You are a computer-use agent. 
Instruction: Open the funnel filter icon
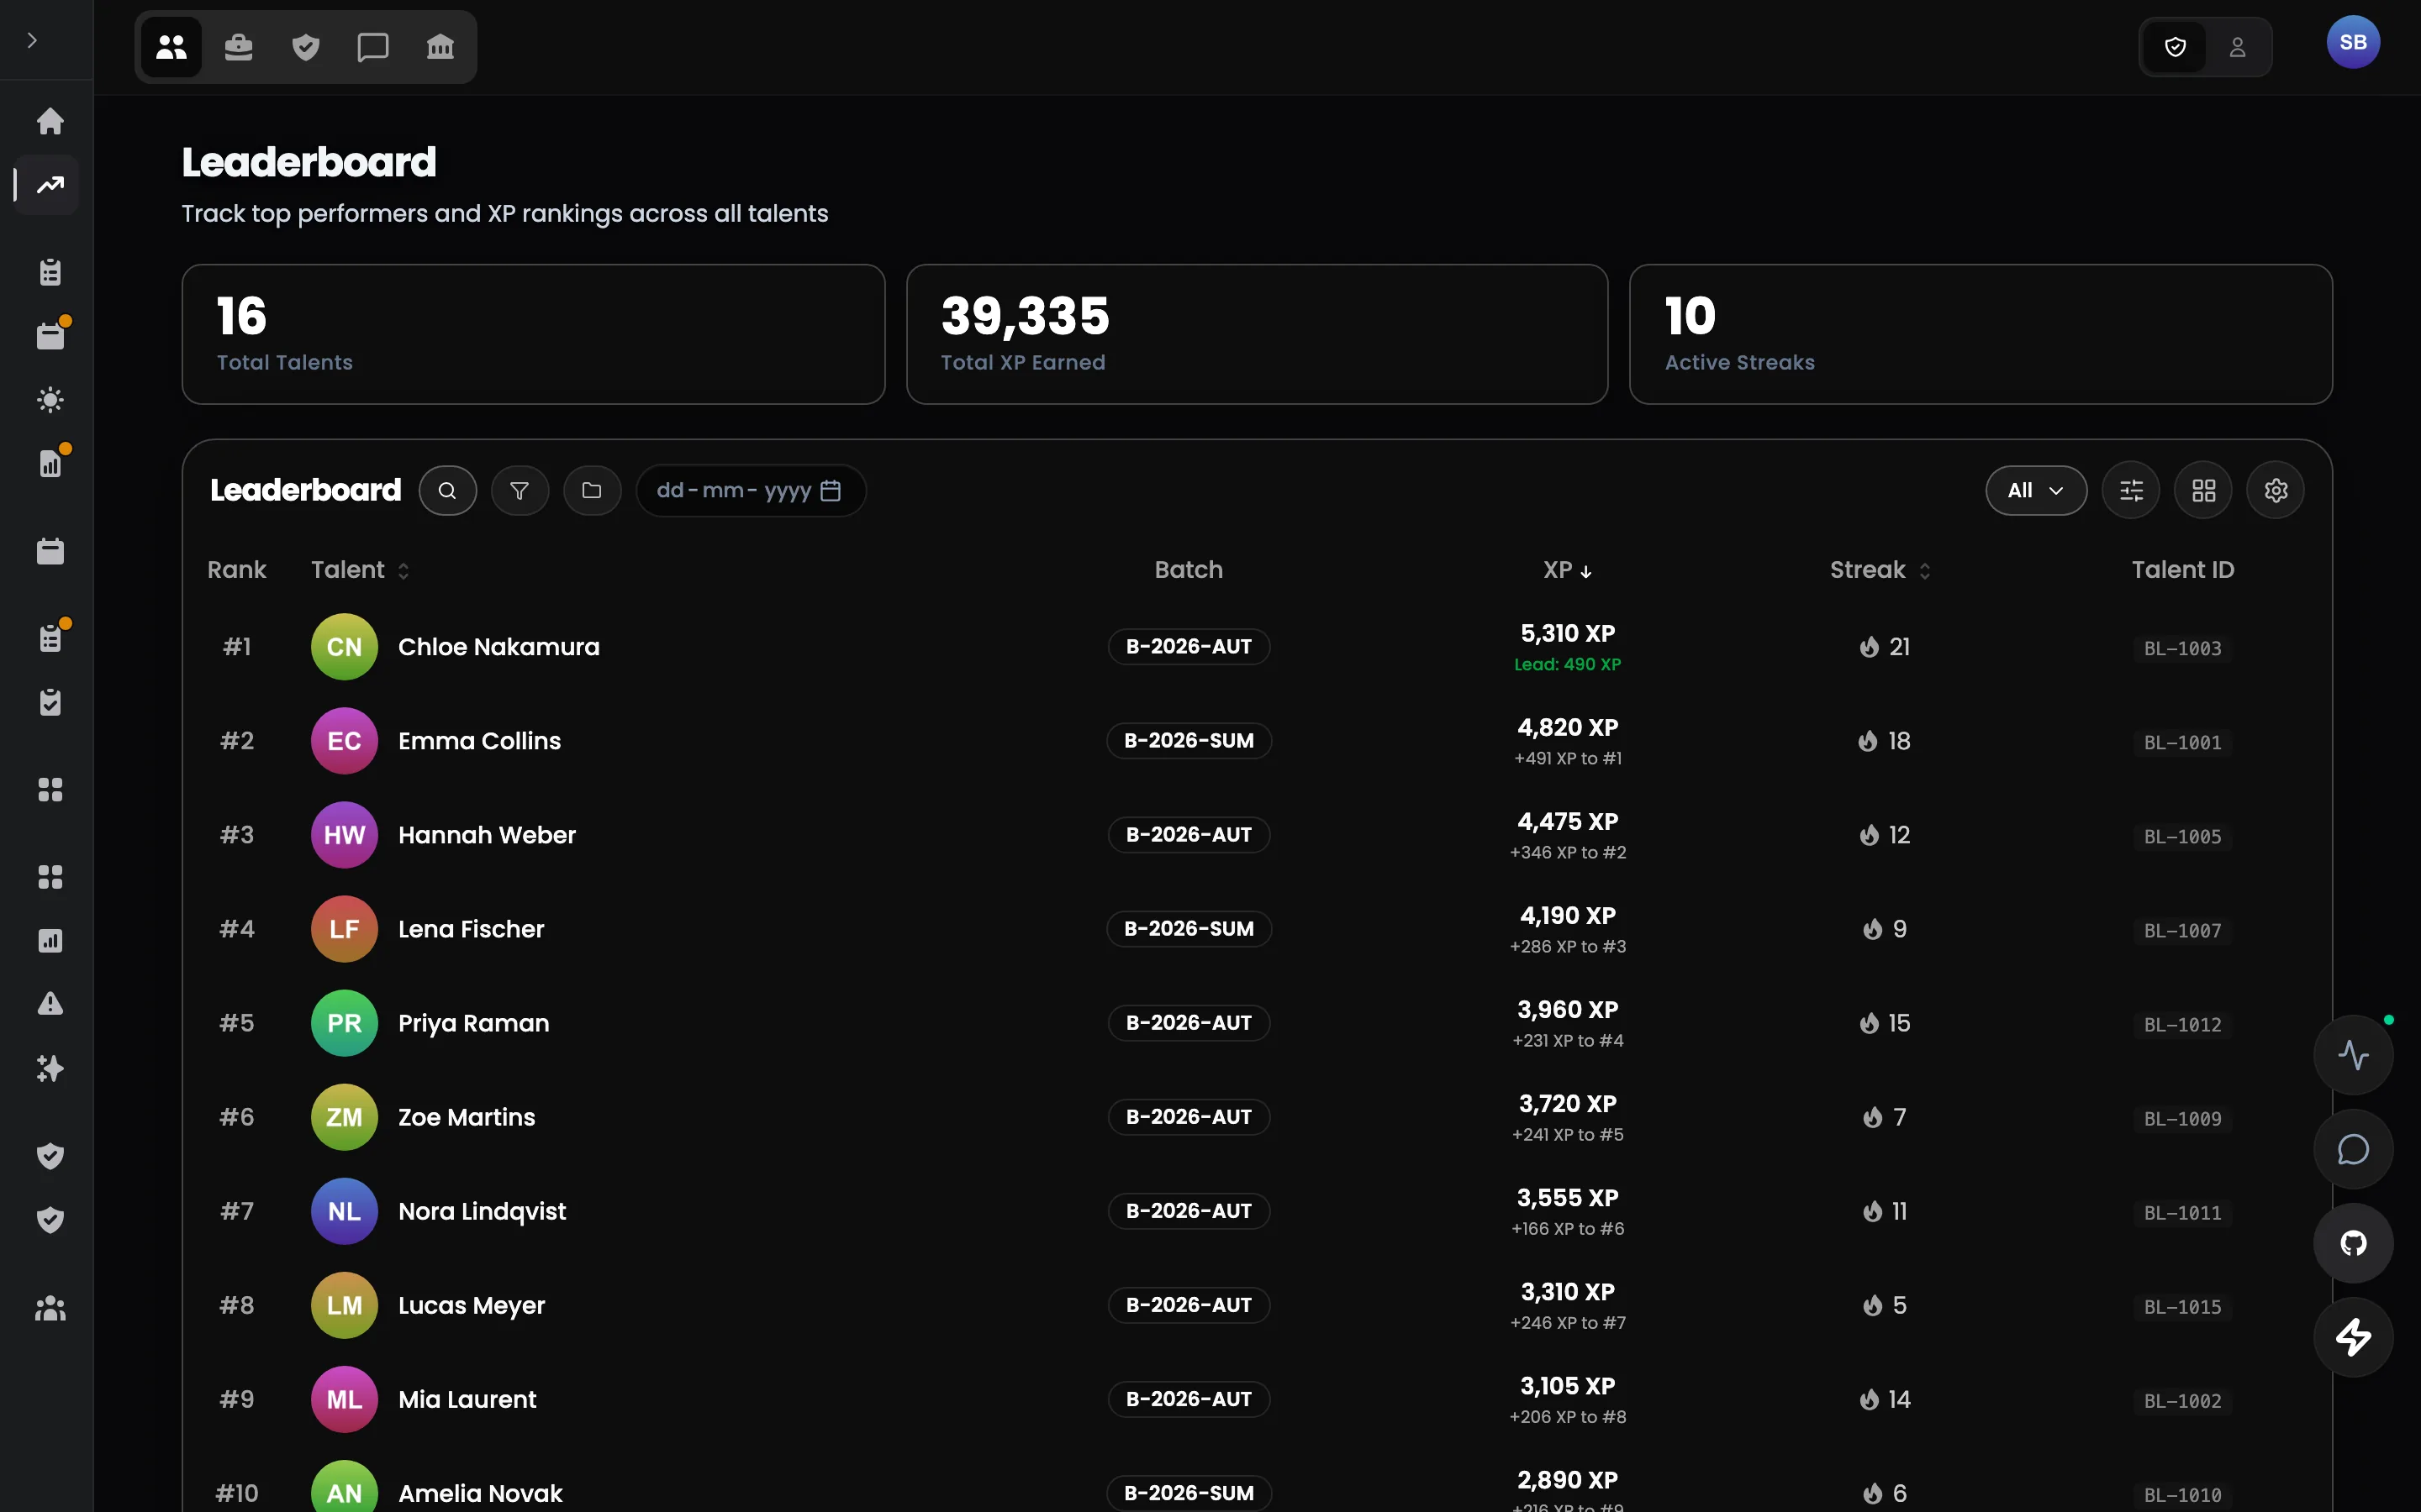[x=520, y=491]
